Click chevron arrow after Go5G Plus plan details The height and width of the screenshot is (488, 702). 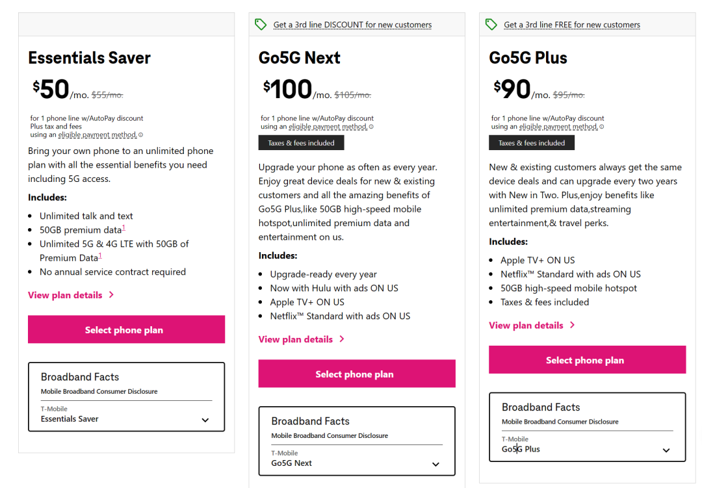click(x=573, y=325)
